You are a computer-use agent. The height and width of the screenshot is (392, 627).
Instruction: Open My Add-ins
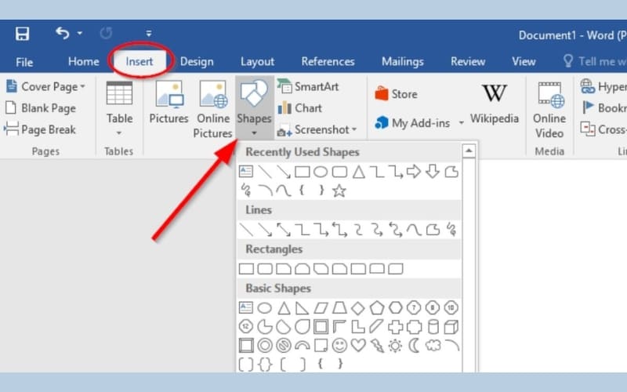click(x=413, y=123)
